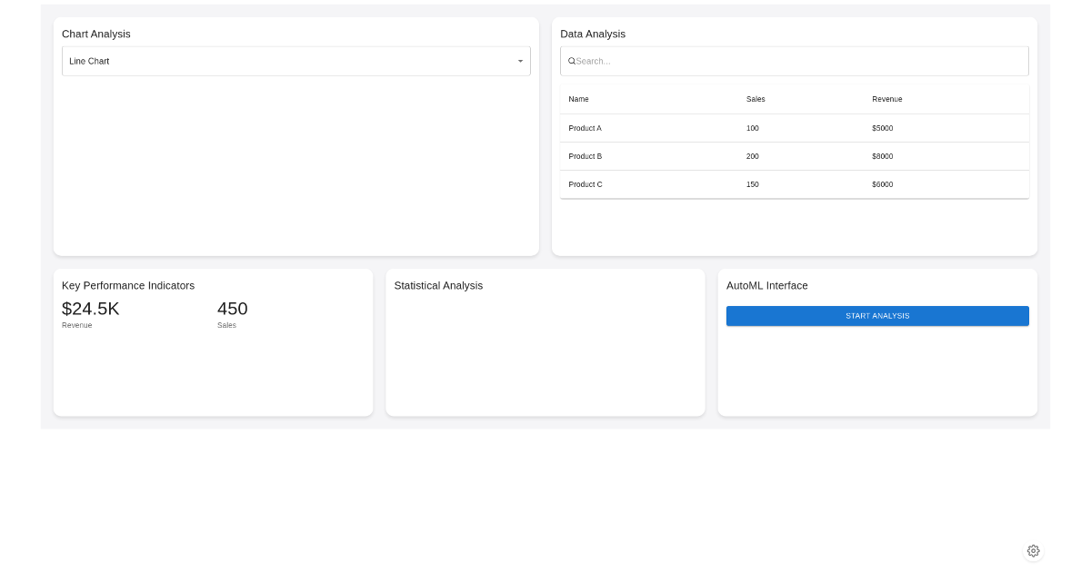Image resolution: width=1091 pixels, height=572 pixels.
Task: Sort by the Name column header
Action: point(578,99)
